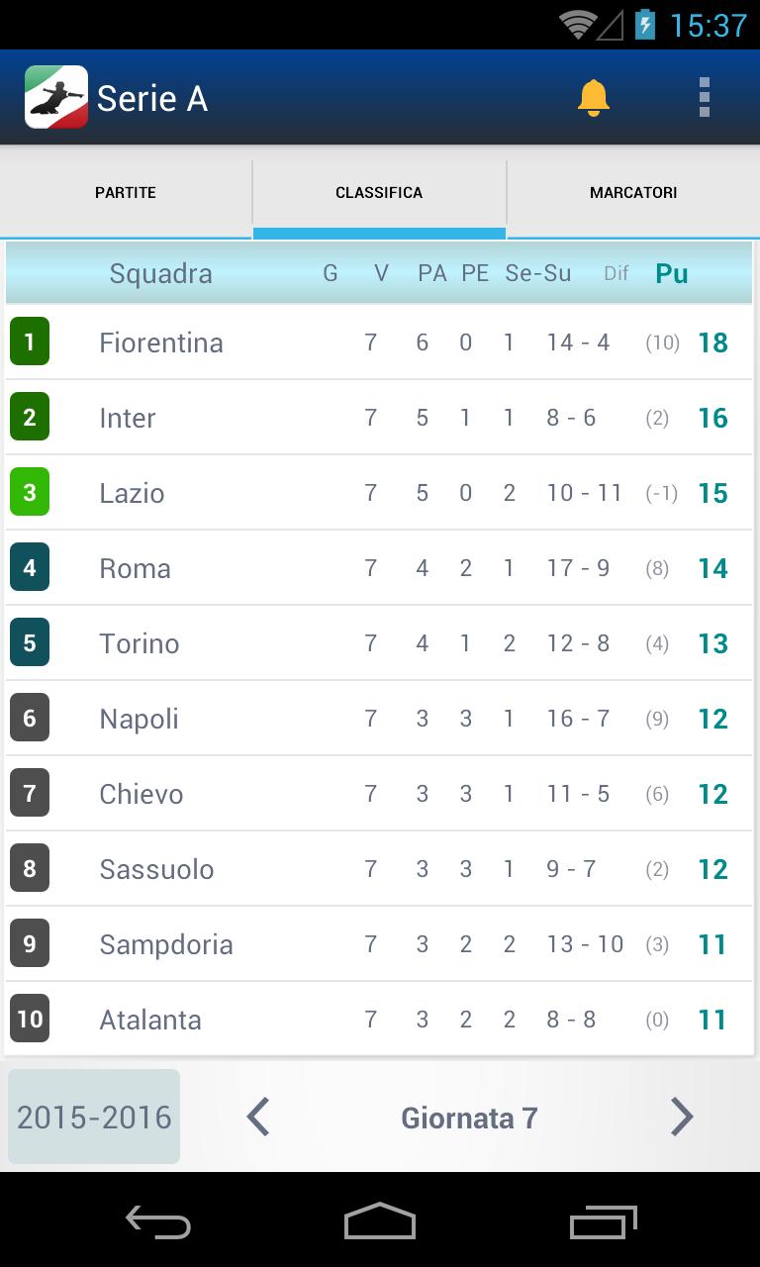
Task: Sort by the Pu points column
Action: pyautogui.click(x=672, y=273)
